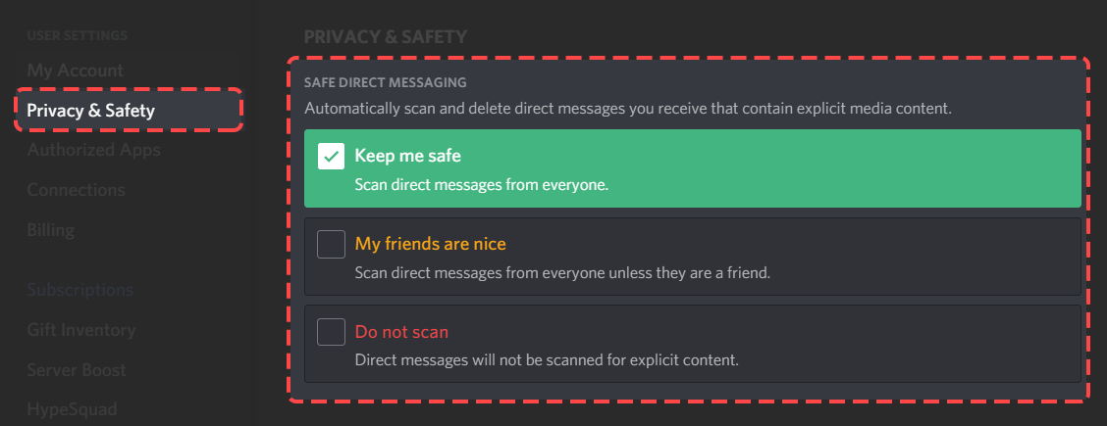Click the "Keep me safe" title text
The height and width of the screenshot is (426, 1107).
(407, 156)
